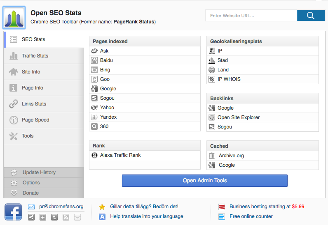Image resolution: width=328 pixels, height=225 pixels.
Task: Click the magnifier search button
Action: (x=311, y=16)
